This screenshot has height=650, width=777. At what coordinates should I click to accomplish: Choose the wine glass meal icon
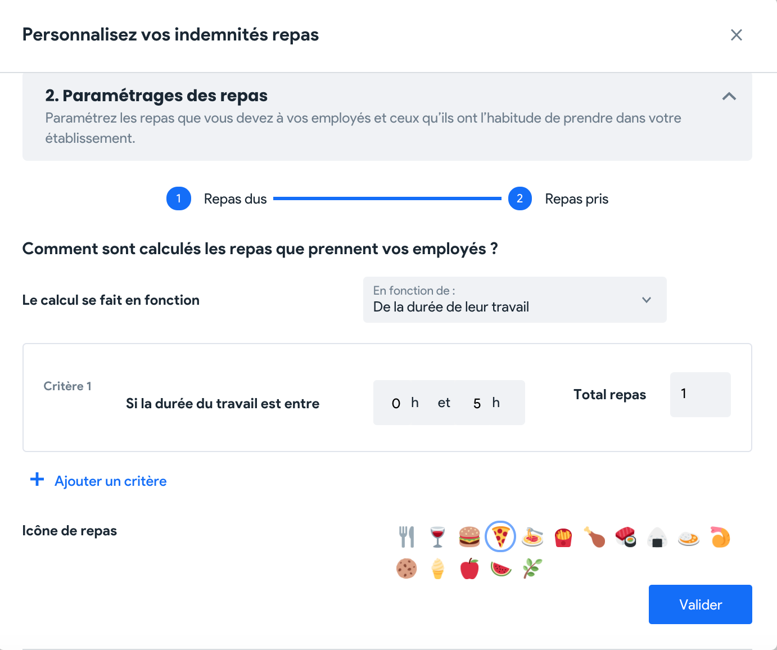tap(437, 537)
